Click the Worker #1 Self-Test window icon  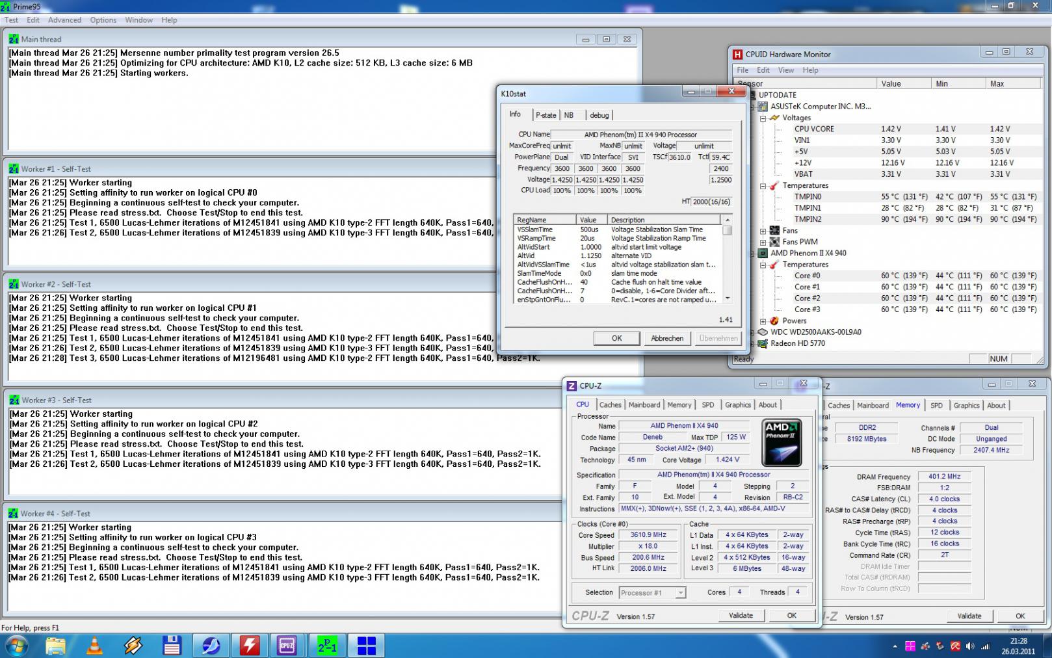(x=14, y=168)
